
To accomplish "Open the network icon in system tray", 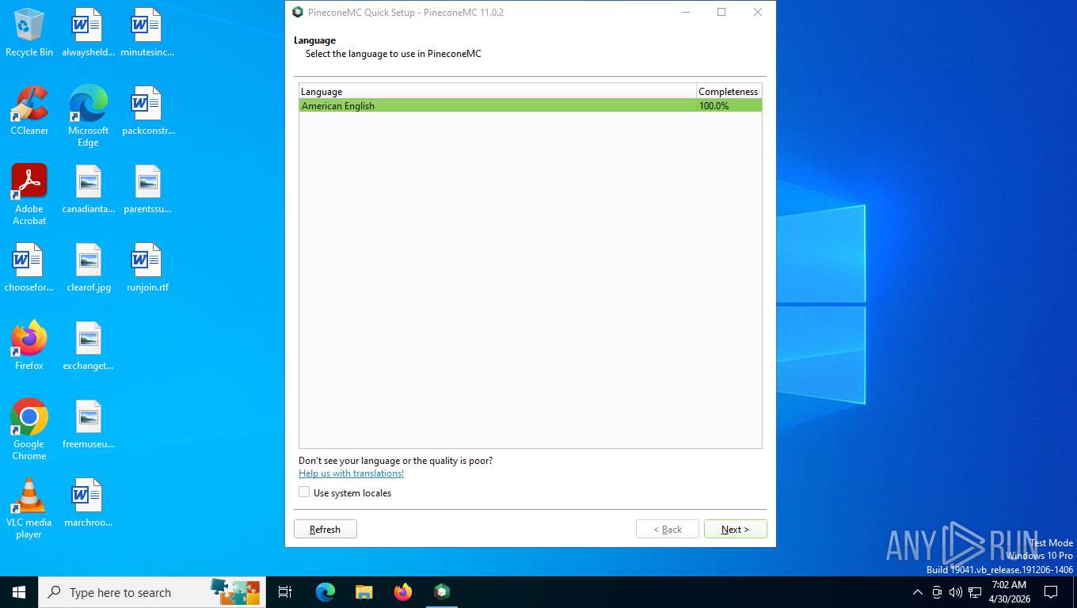I will tap(975, 591).
